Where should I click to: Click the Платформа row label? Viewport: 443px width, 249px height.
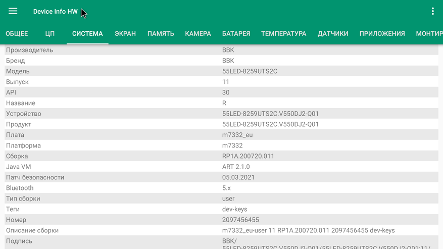click(23, 145)
